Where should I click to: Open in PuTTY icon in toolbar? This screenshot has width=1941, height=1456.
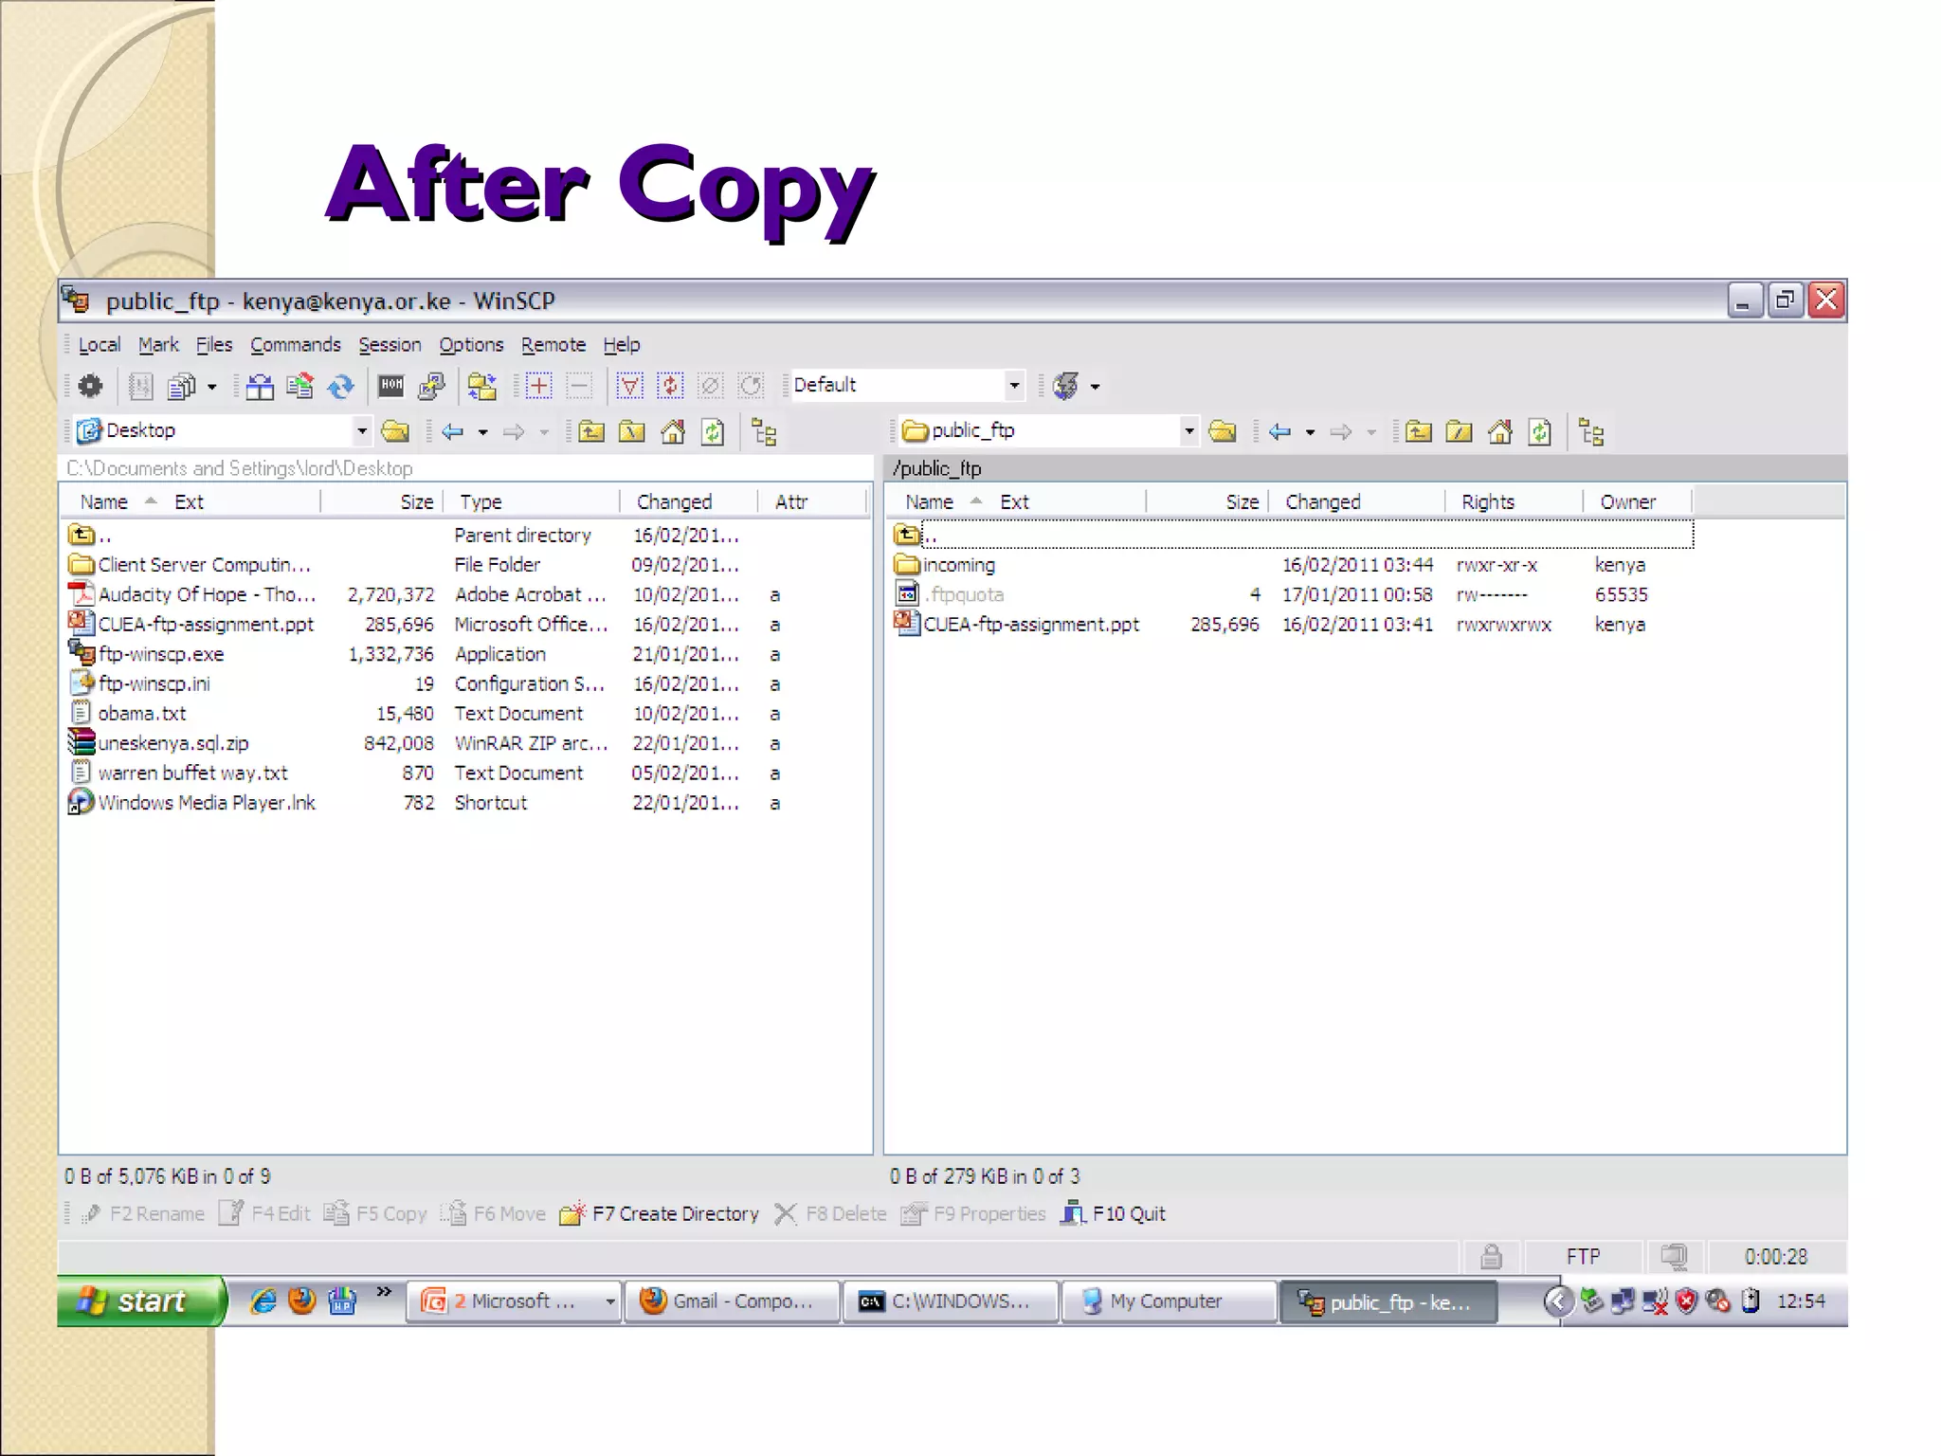[x=431, y=386]
